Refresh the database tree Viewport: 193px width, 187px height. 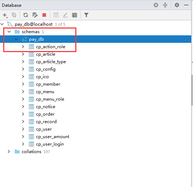click(26, 15)
